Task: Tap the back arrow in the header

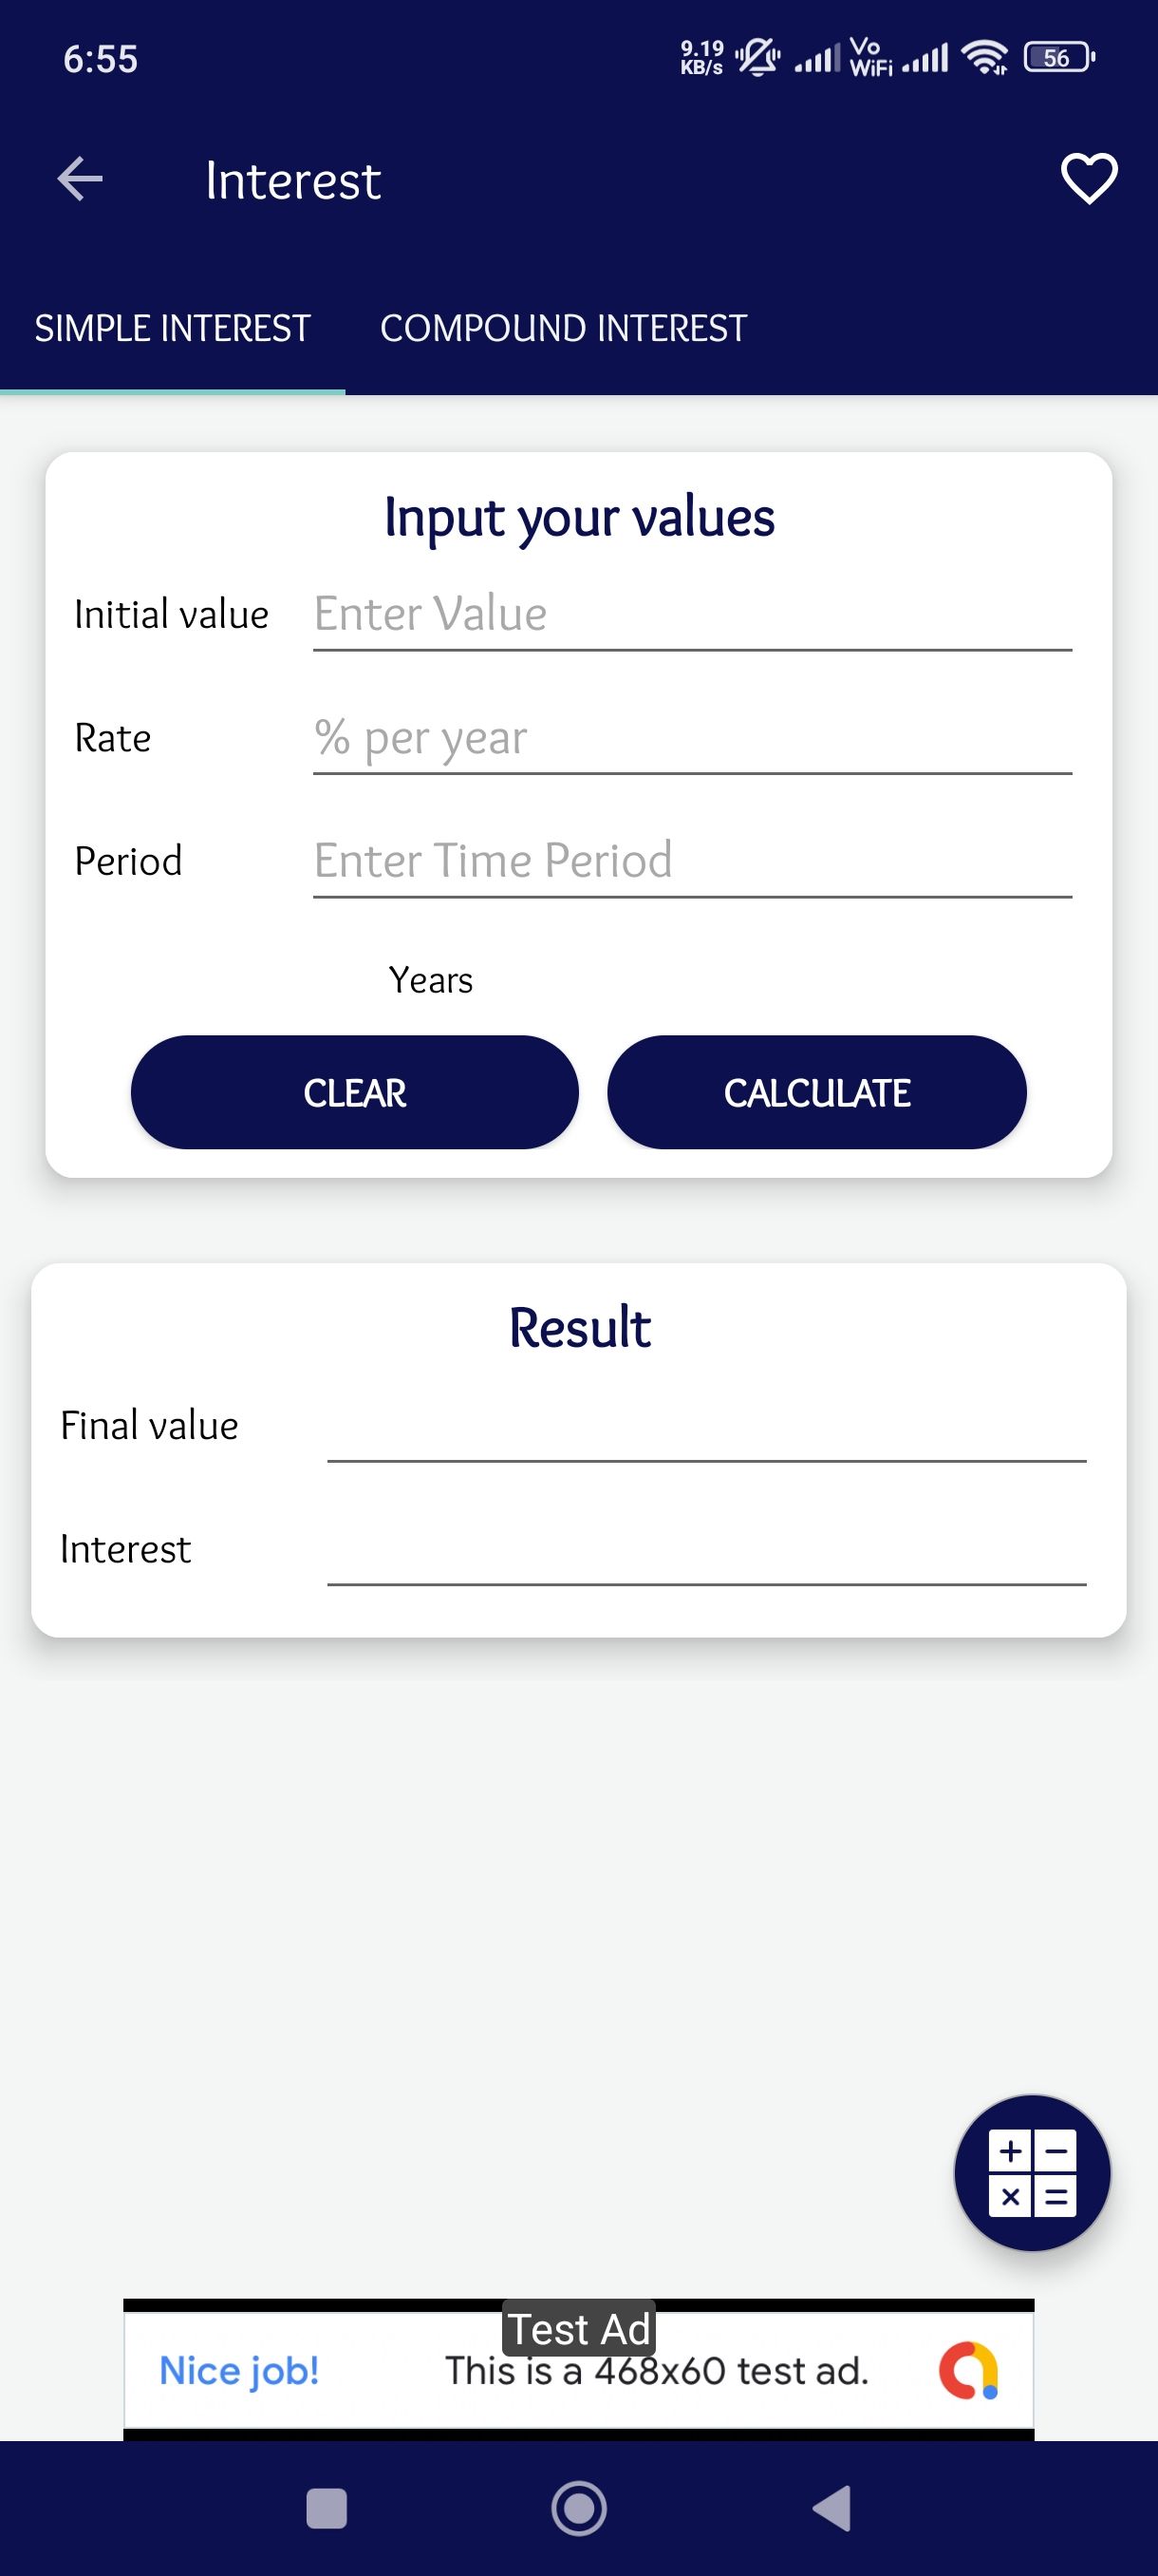Action: click(x=80, y=180)
